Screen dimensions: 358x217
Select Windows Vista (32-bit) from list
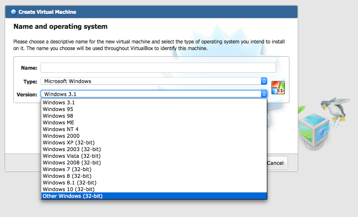click(72, 156)
